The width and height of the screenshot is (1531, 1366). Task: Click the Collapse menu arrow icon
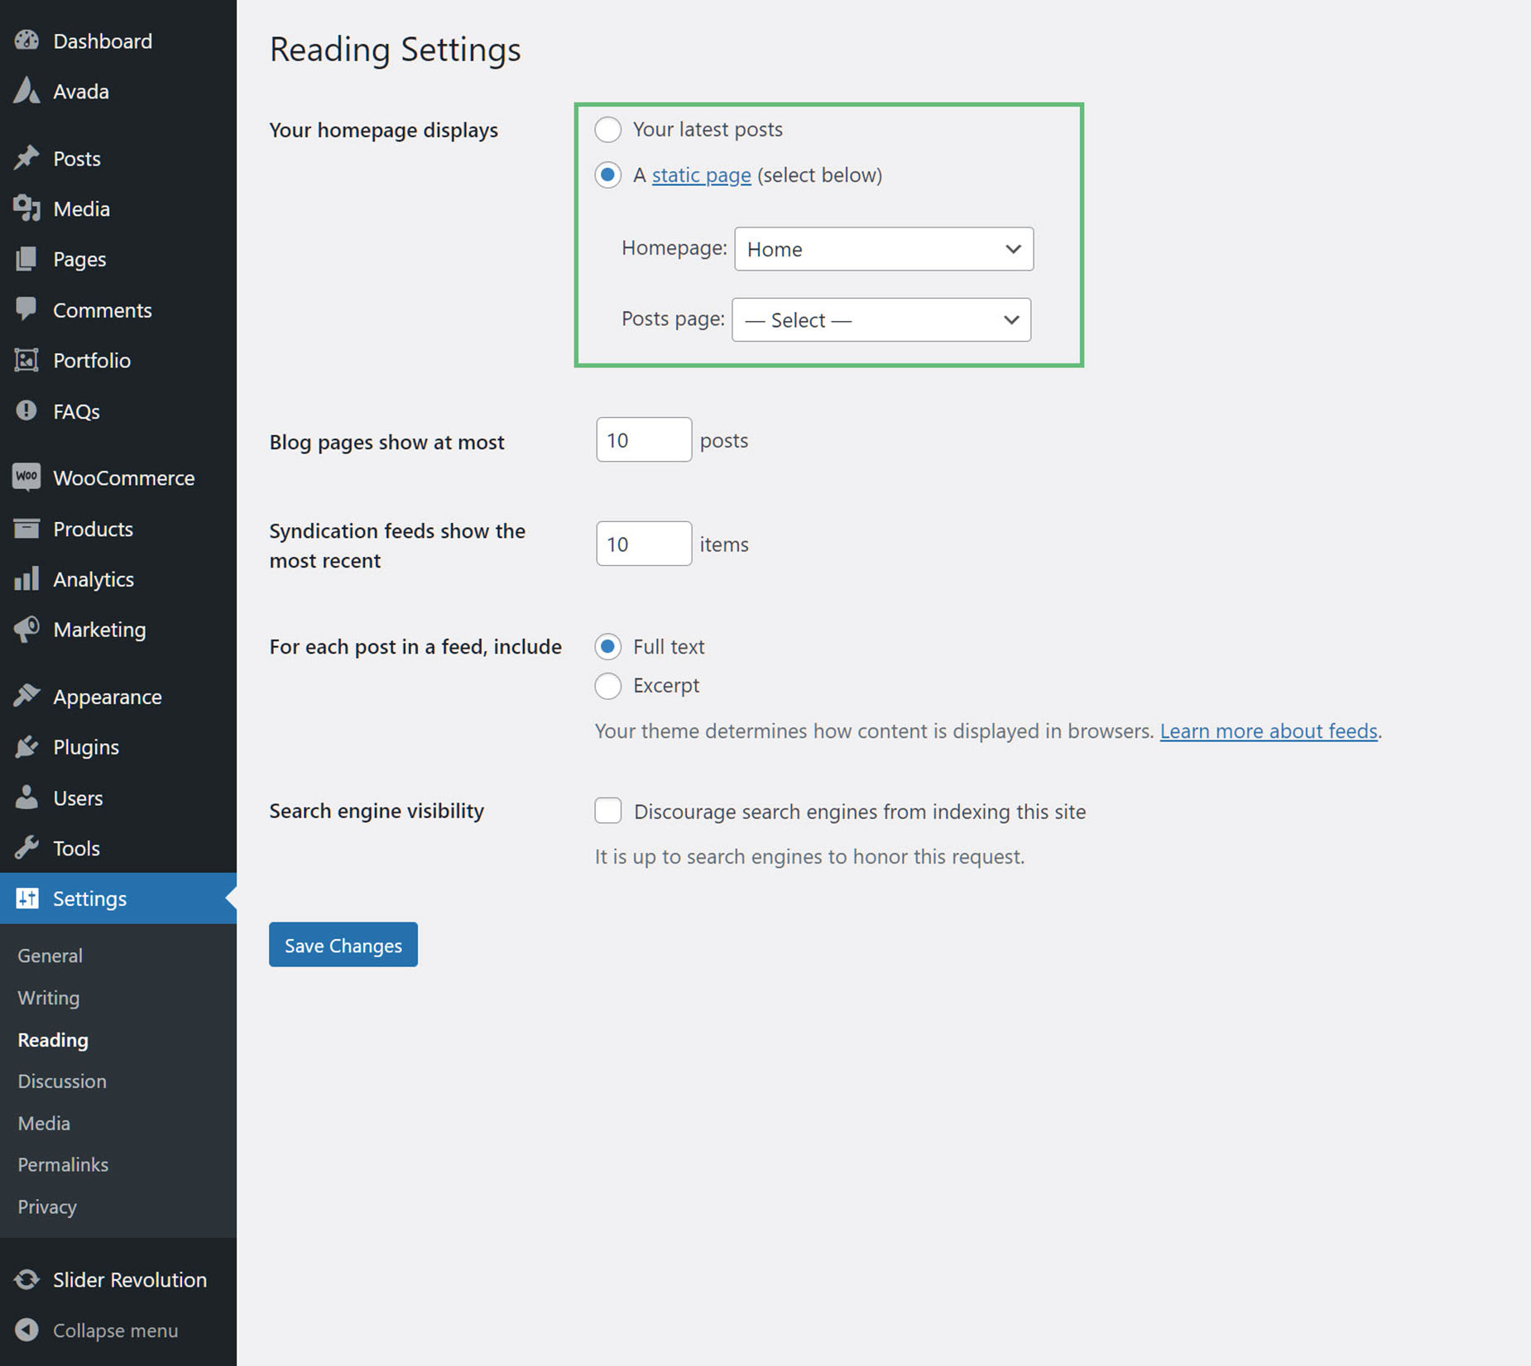click(x=26, y=1330)
